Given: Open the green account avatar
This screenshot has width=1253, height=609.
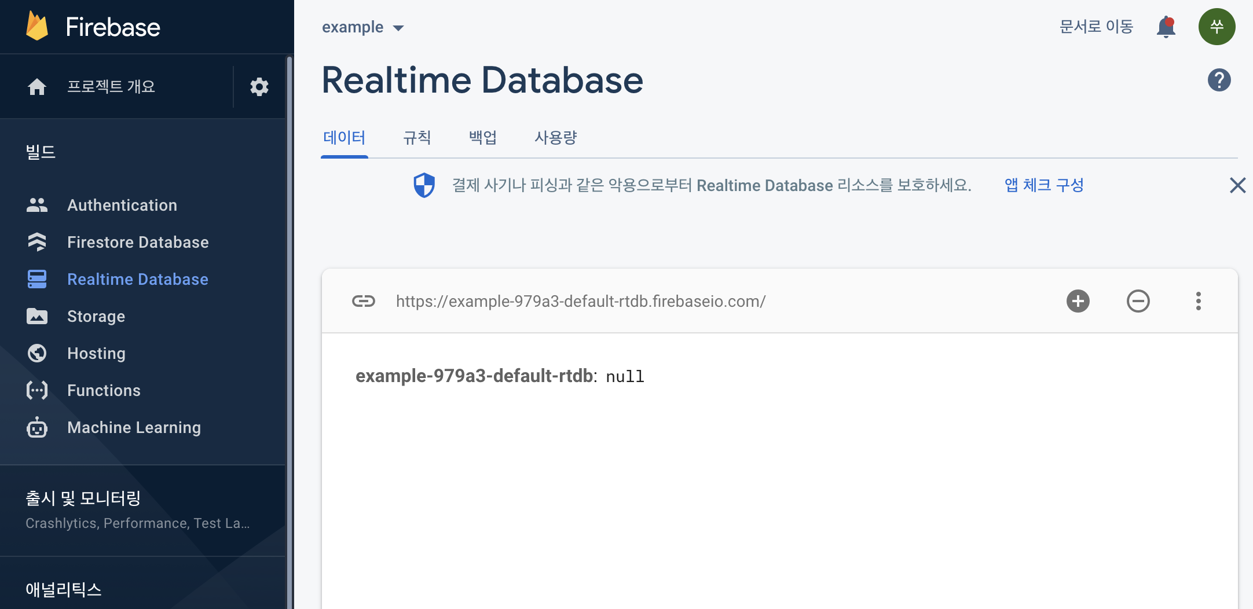Looking at the screenshot, I should (1217, 27).
